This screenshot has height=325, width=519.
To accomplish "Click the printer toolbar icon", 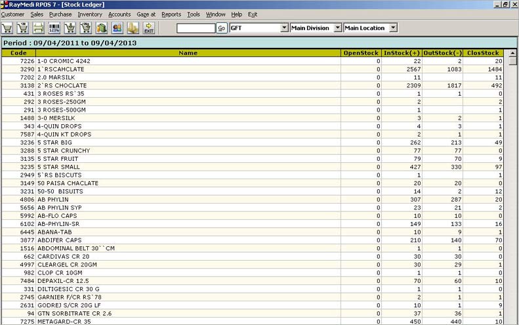I will [39, 28].
